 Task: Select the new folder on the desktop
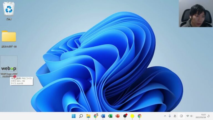pyautogui.click(x=9, y=39)
